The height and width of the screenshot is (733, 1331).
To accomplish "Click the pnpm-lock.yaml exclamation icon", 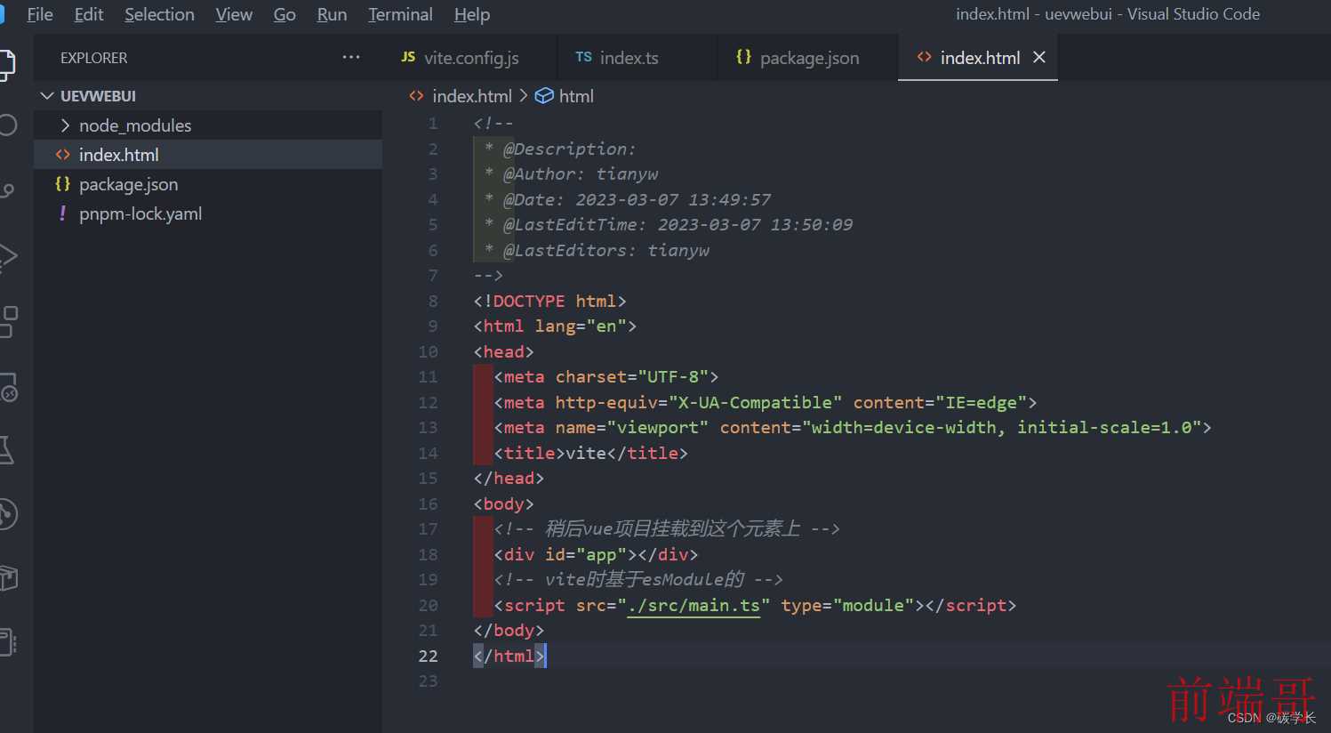I will point(62,213).
